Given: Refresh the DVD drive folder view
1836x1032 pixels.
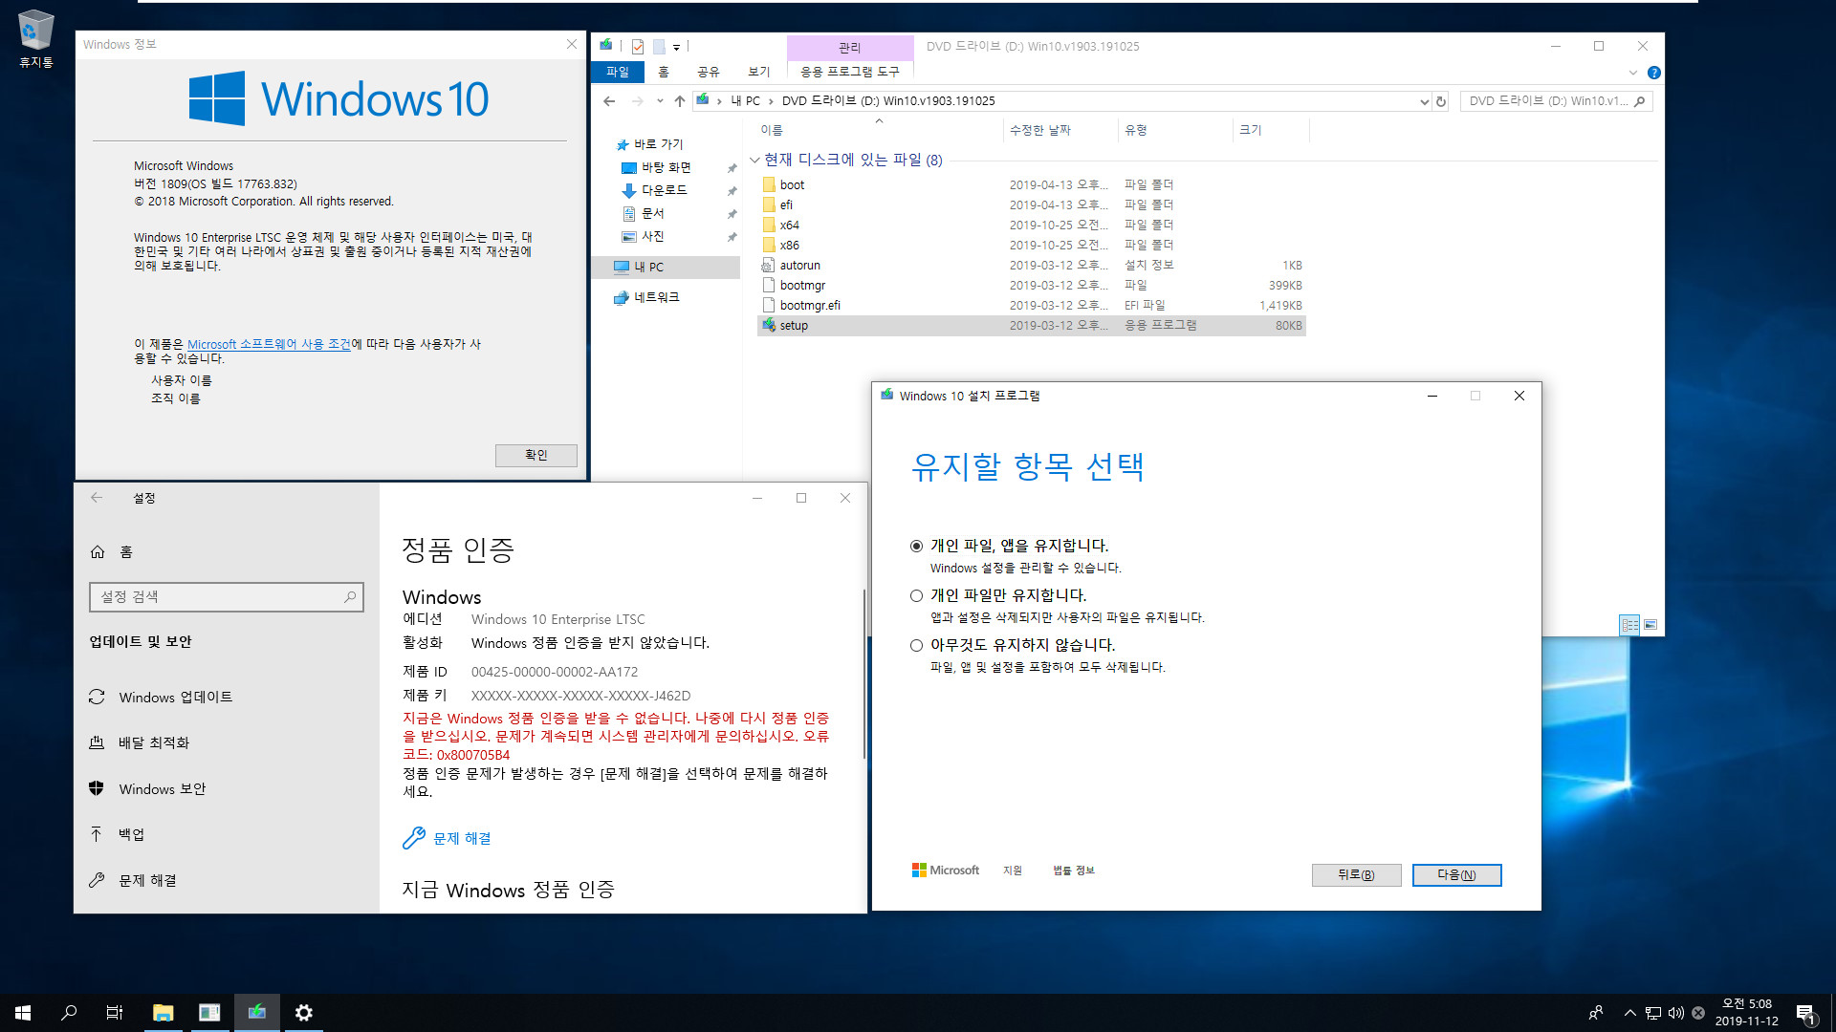Looking at the screenshot, I should pyautogui.click(x=1441, y=101).
